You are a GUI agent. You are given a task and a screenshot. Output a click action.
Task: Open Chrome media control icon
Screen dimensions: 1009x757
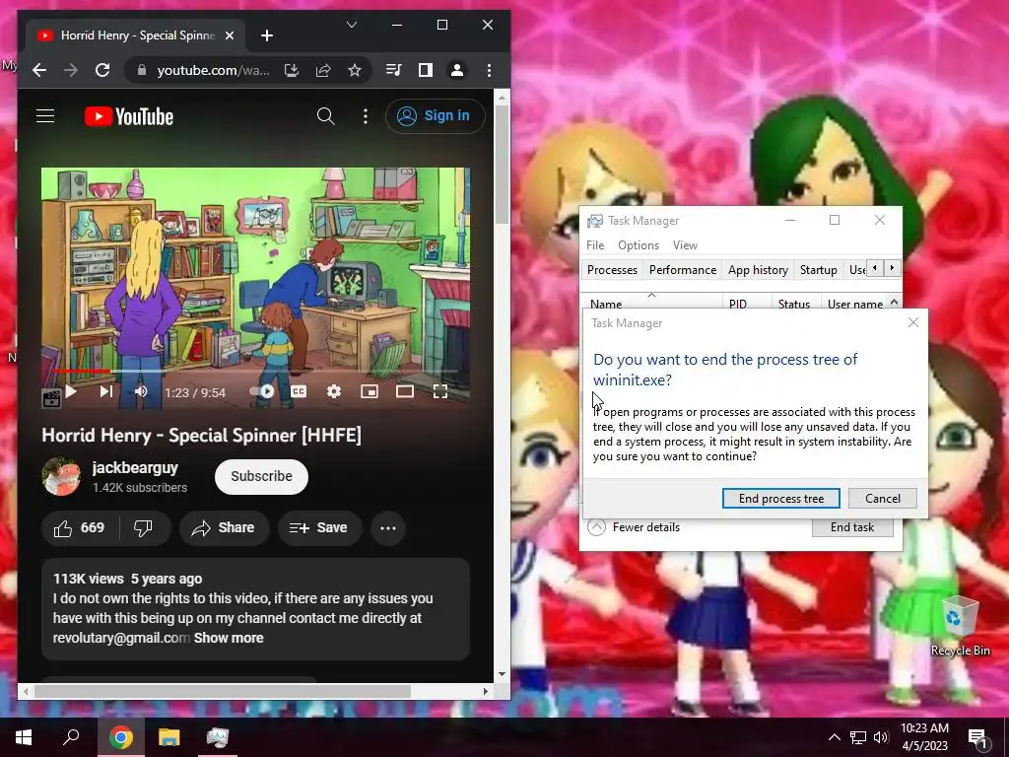coord(393,70)
